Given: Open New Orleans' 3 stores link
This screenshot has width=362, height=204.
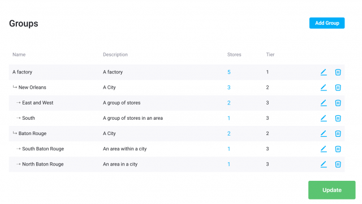Looking at the screenshot, I should coord(229,88).
